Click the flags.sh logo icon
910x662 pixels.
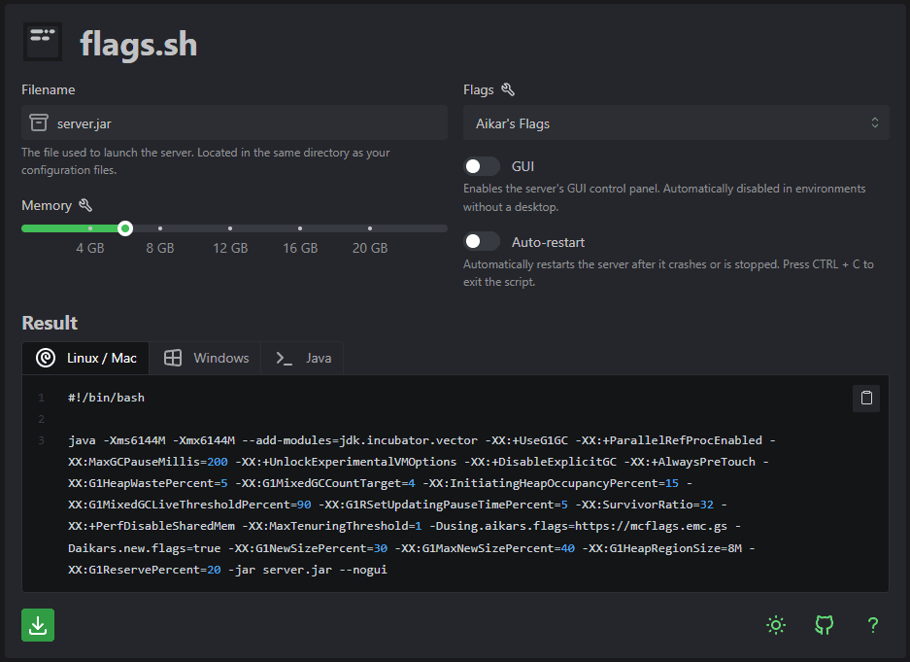[42, 42]
